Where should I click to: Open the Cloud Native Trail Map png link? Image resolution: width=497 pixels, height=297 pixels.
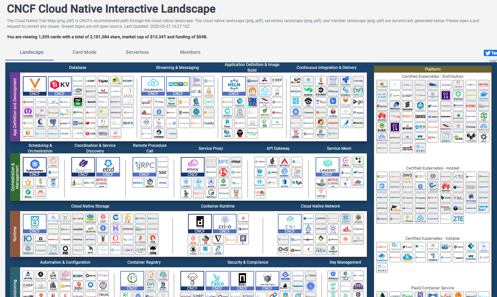(61, 21)
